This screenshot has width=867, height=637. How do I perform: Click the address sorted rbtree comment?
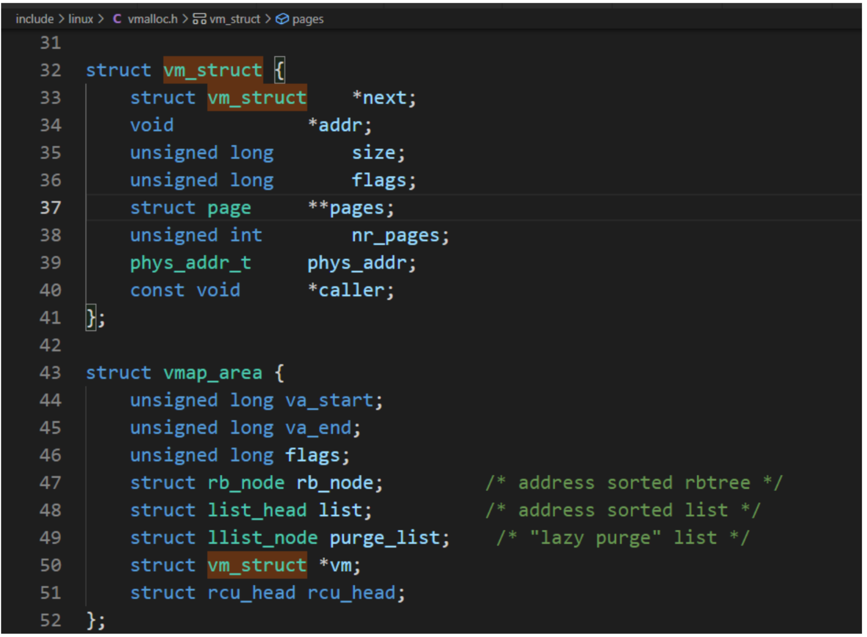(x=634, y=483)
